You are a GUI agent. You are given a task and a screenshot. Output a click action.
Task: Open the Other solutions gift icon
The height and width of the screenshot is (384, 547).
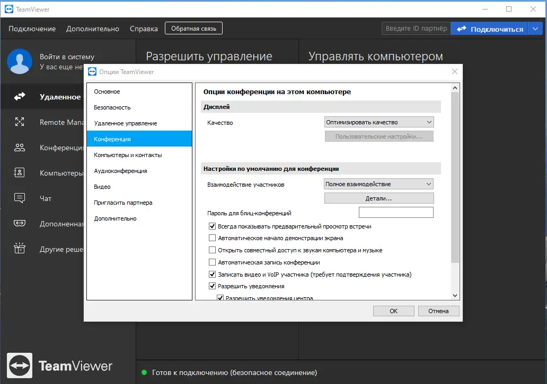point(20,248)
